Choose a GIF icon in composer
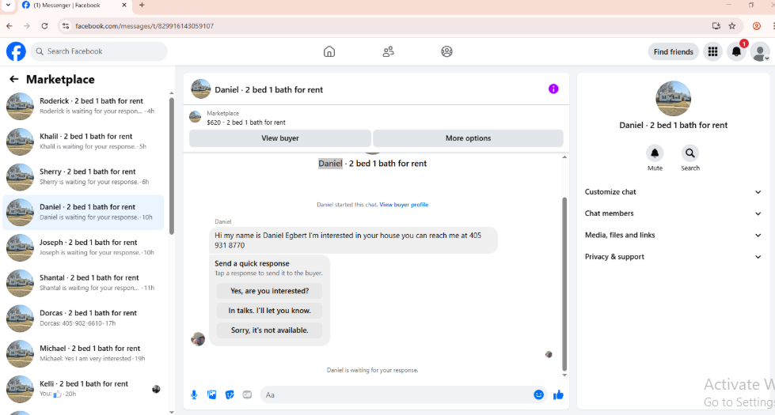 point(247,394)
